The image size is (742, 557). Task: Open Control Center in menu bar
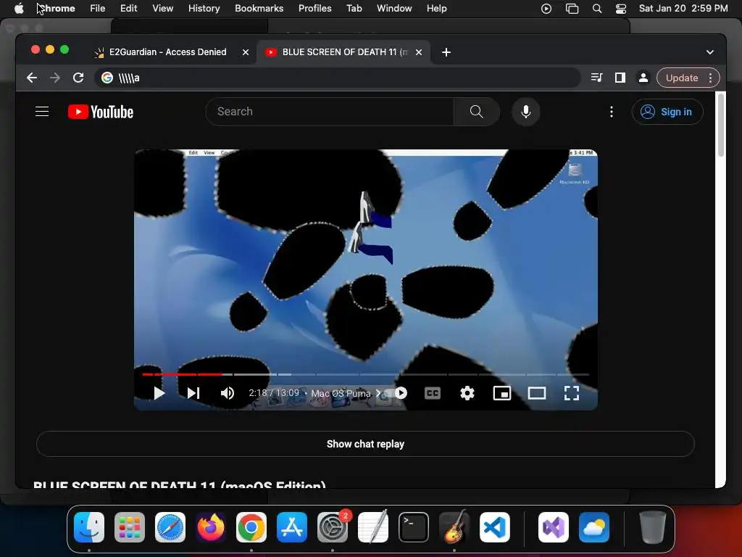pos(621,9)
